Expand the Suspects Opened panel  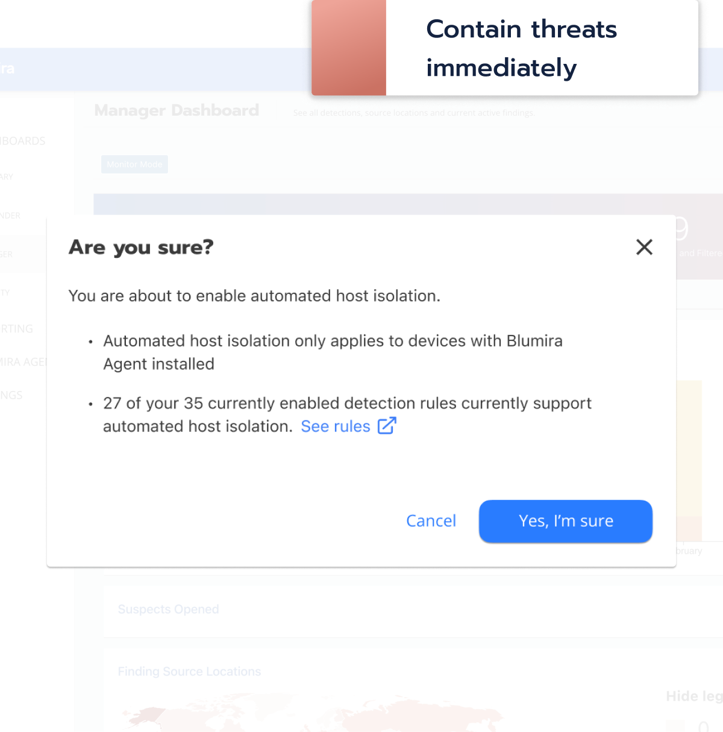coord(168,609)
